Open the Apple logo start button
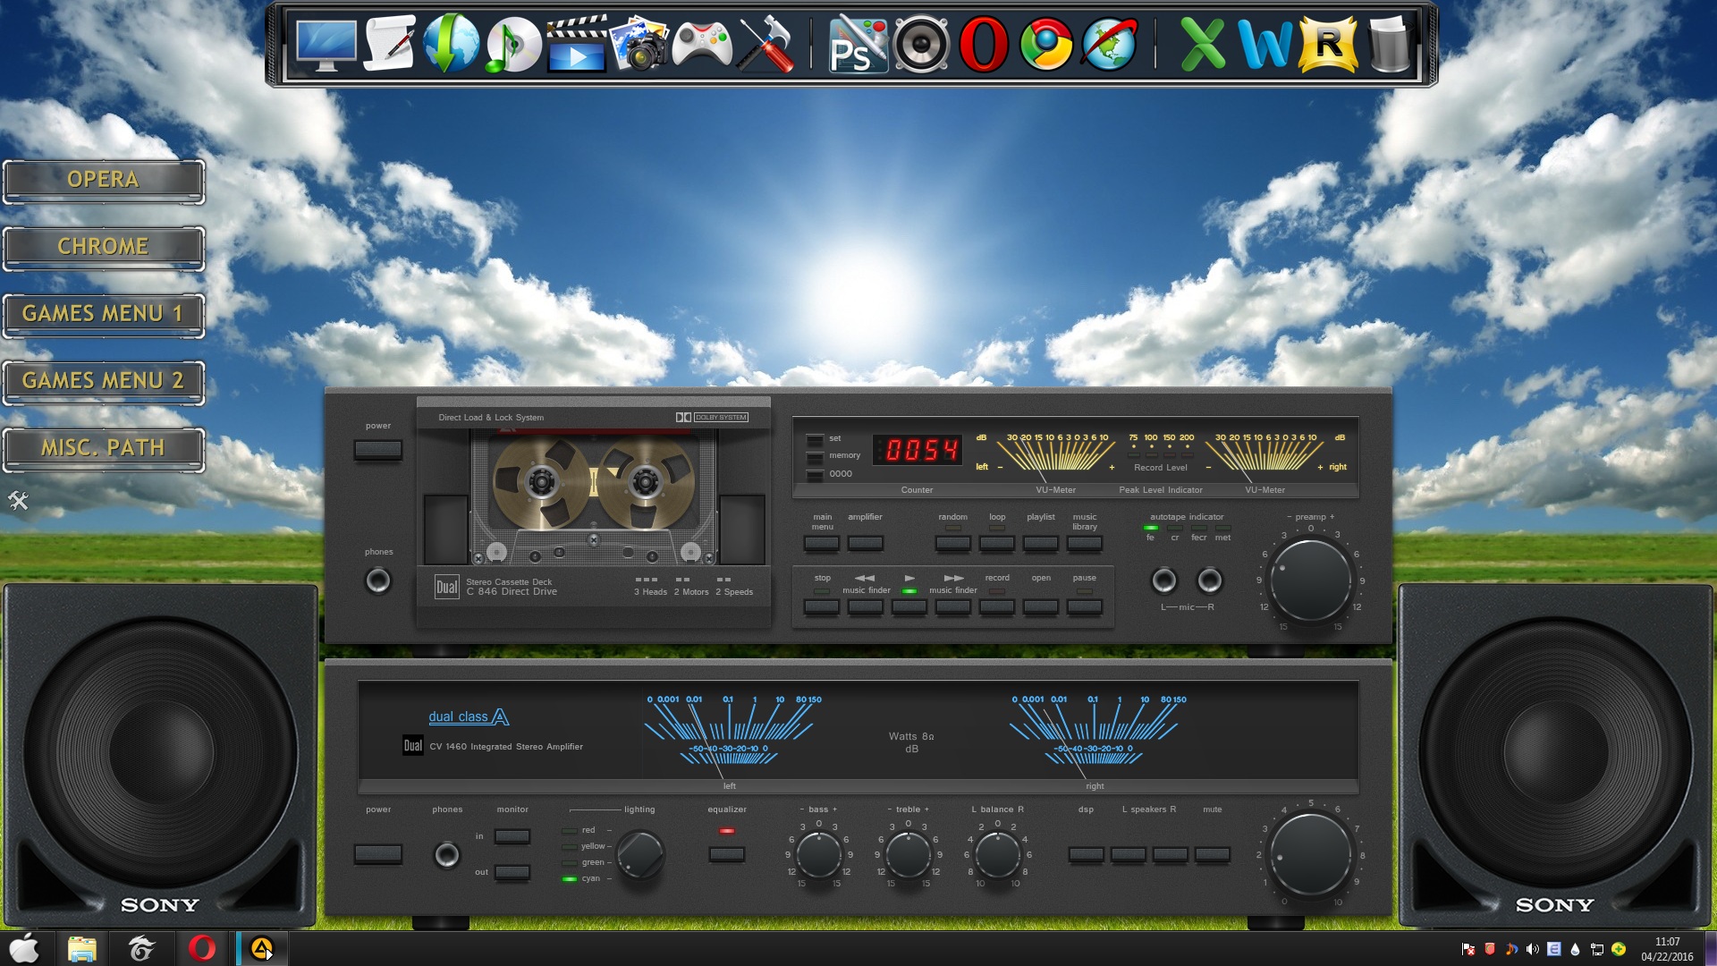The width and height of the screenshot is (1717, 966). coord(24,949)
